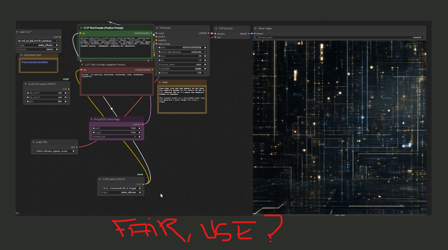Image resolution: width=448 pixels, height=250 pixels.
Task: Click CONDITIONING output port on Positive Prompt
Action: coord(151,33)
